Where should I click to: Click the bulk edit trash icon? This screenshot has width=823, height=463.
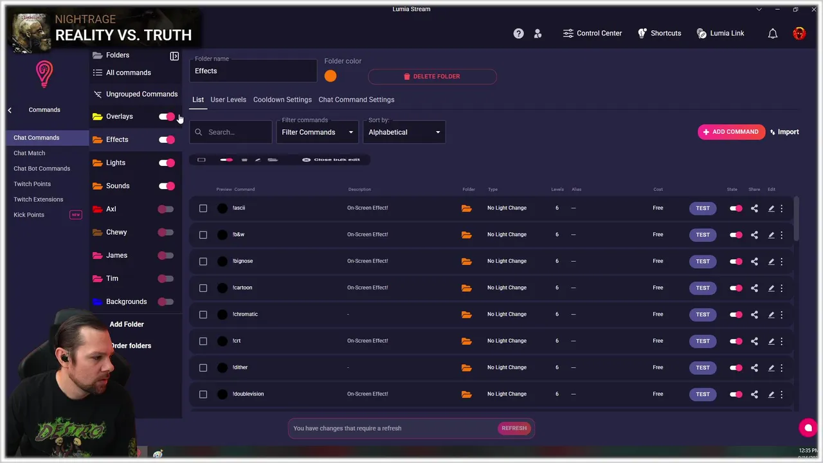click(244, 159)
